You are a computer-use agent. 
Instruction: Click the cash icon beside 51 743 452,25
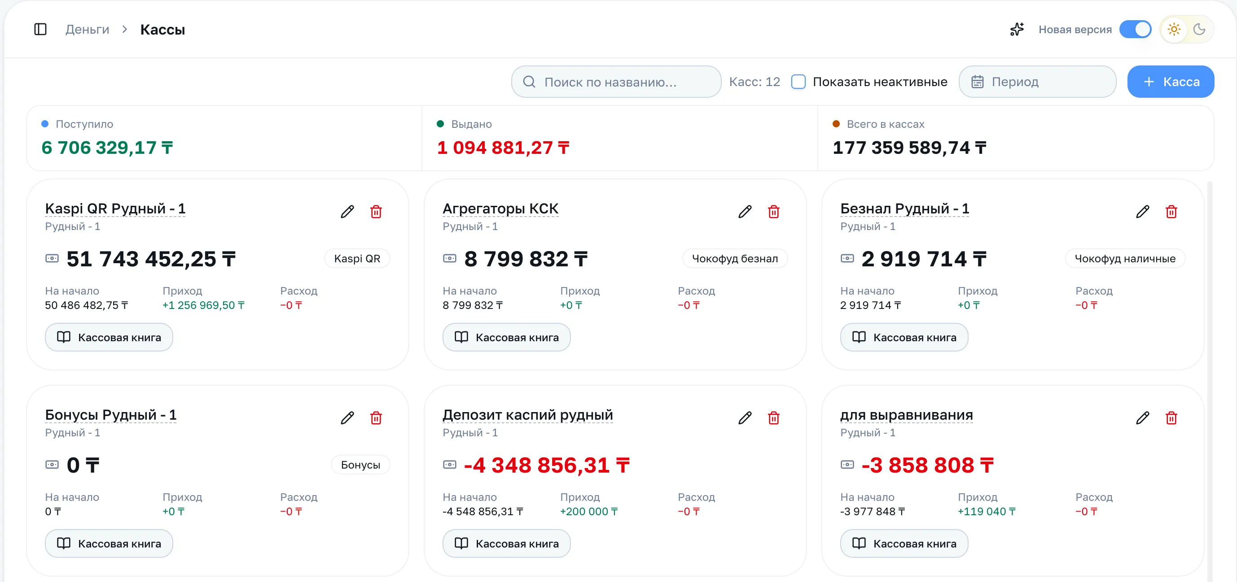pos(52,259)
